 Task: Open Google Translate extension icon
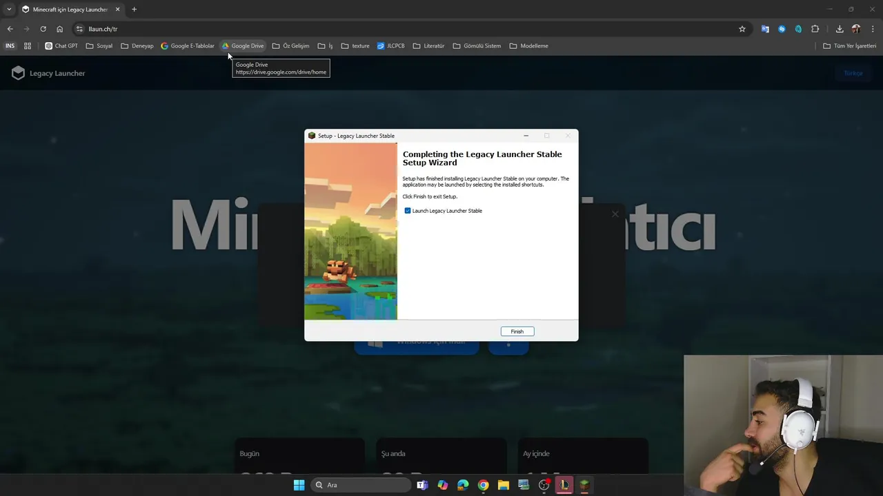coord(765,29)
